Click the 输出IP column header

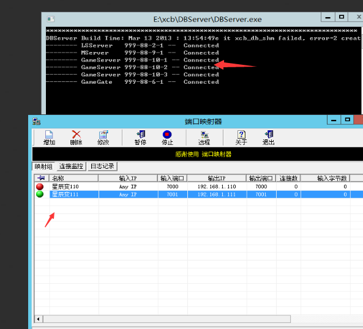click(x=217, y=178)
